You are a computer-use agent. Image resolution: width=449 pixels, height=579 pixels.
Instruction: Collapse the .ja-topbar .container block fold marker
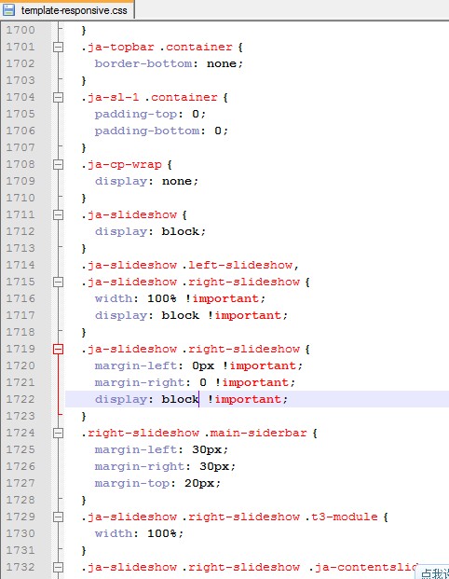(59, 47)
